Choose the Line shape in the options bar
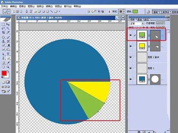 (52, 12)
